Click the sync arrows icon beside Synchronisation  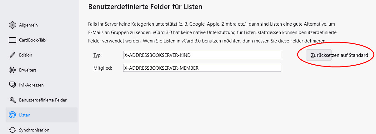coord(13,130)
